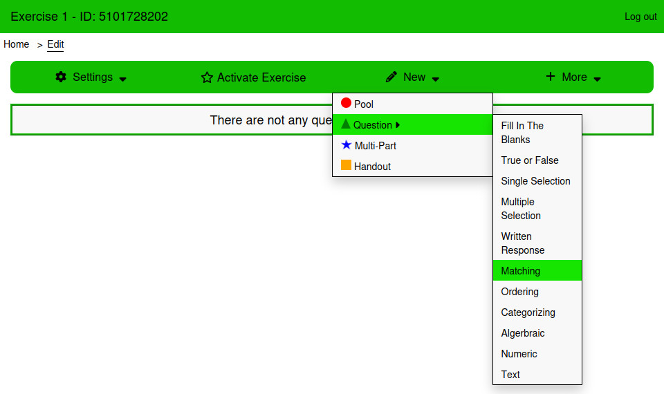This screenshot has height=394, width=664.
Task: Click the Log out link
Action: click(640, 17)
